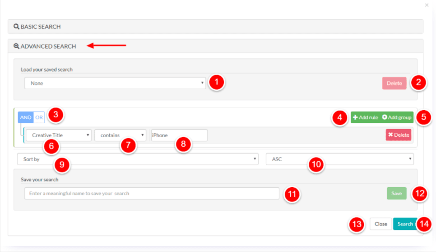Delete the loaded saved search
This screenshot has width=436, height=252.
(394, 83)
